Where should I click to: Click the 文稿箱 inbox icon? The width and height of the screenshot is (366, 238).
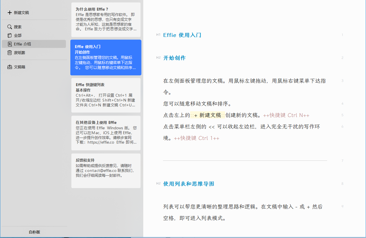(x=9, y=67)
